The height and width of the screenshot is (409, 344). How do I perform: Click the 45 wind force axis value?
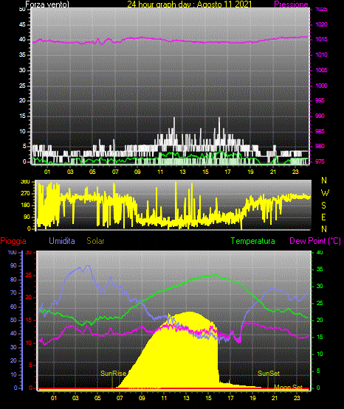(x=22, y=24)
